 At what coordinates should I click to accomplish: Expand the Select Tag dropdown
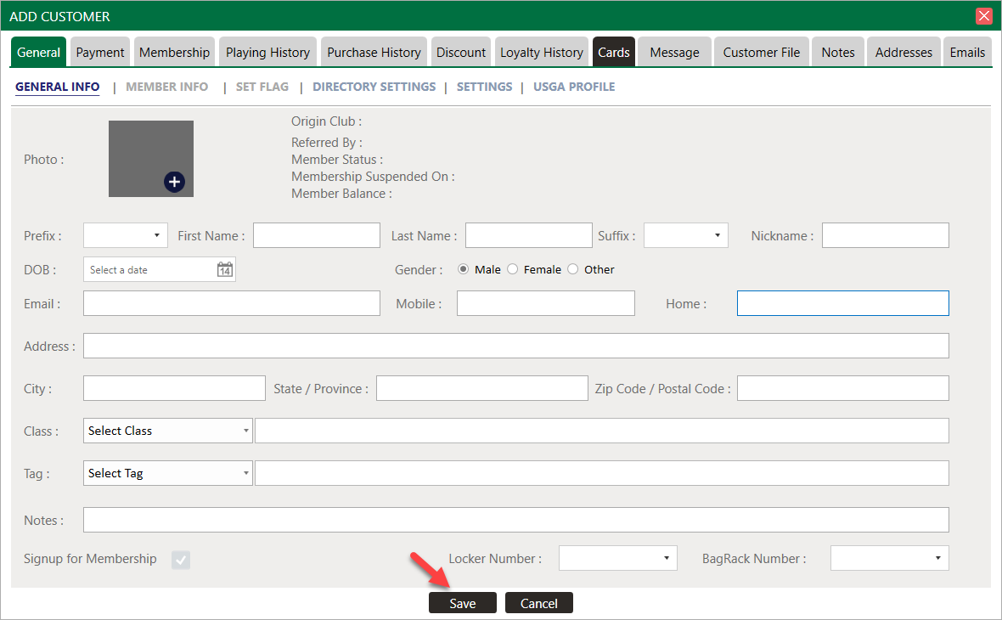click(168, 473)
